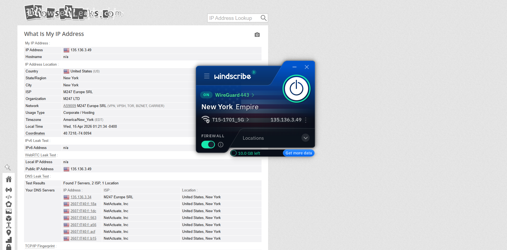Image resolution: width=507 pixels, height=250 pixels.
Task: Open Windscribe hamburger menu
Action: point(207,76)
